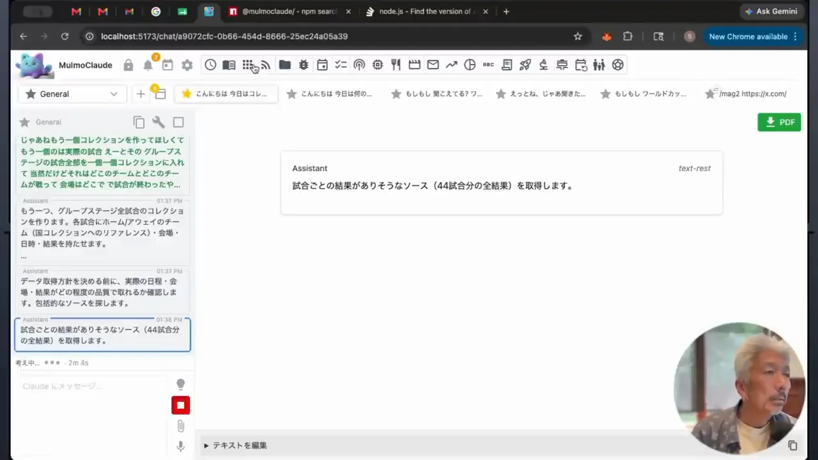The height and width of the screenshot is (460, 818).
Task: Click the square icon in General panel header
Action: (178, 122)
